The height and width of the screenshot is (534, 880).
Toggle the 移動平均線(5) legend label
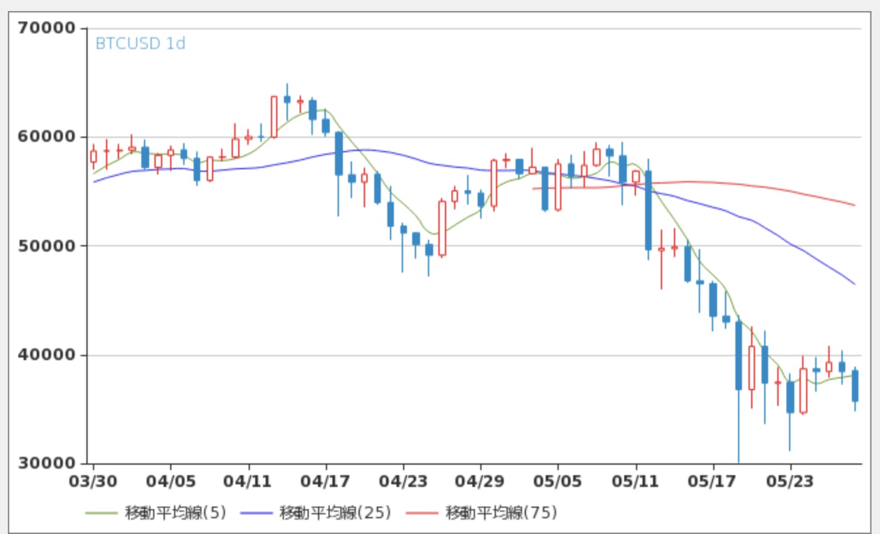(175, 512)
